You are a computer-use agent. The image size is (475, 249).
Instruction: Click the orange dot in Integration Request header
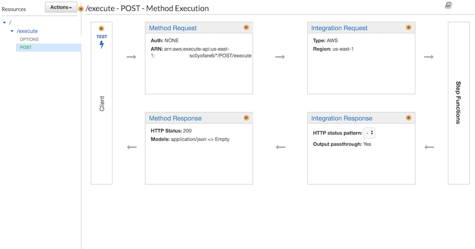tap(409, 27)
